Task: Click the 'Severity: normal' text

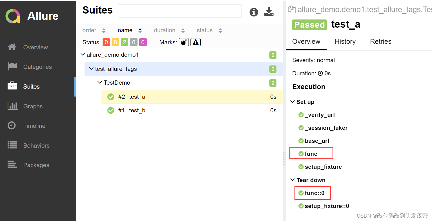Action: coord(313,60)
